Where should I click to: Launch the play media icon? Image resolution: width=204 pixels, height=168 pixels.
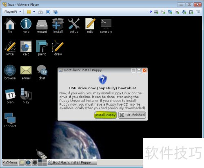click(26, 96)
